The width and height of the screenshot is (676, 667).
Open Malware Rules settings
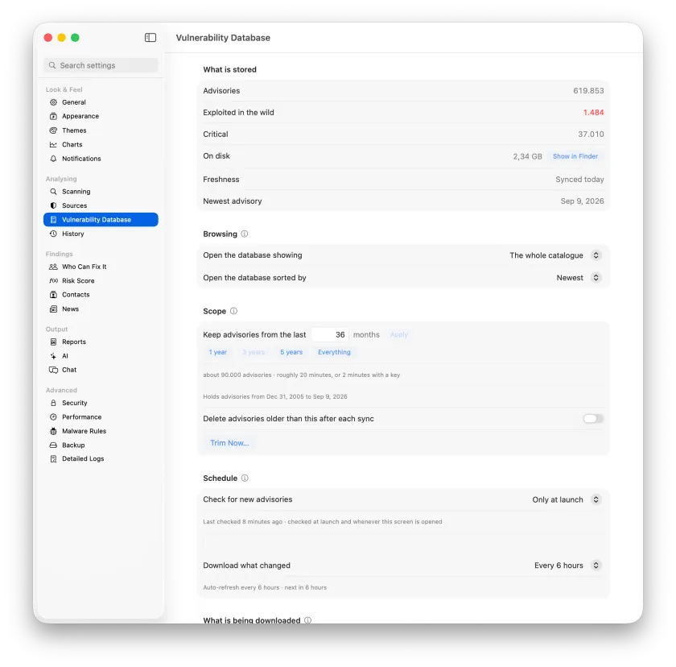click(101, 431)
